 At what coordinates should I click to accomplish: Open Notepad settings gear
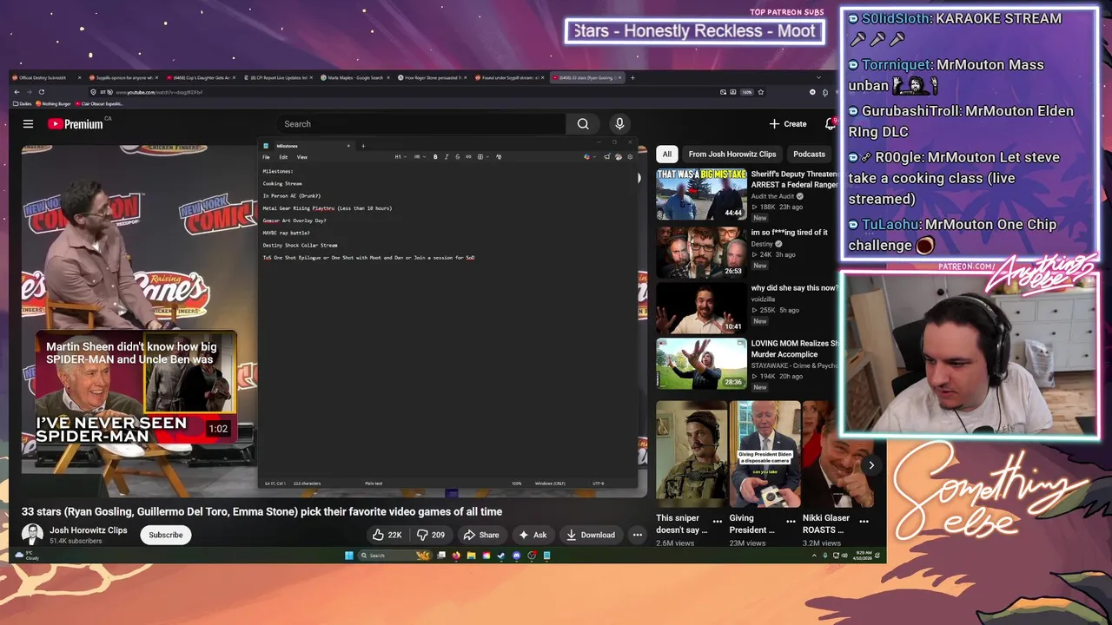pyautogui.click(x=630, y=157)
